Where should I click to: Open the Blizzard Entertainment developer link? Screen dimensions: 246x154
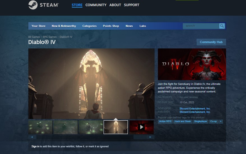point(195,109)
